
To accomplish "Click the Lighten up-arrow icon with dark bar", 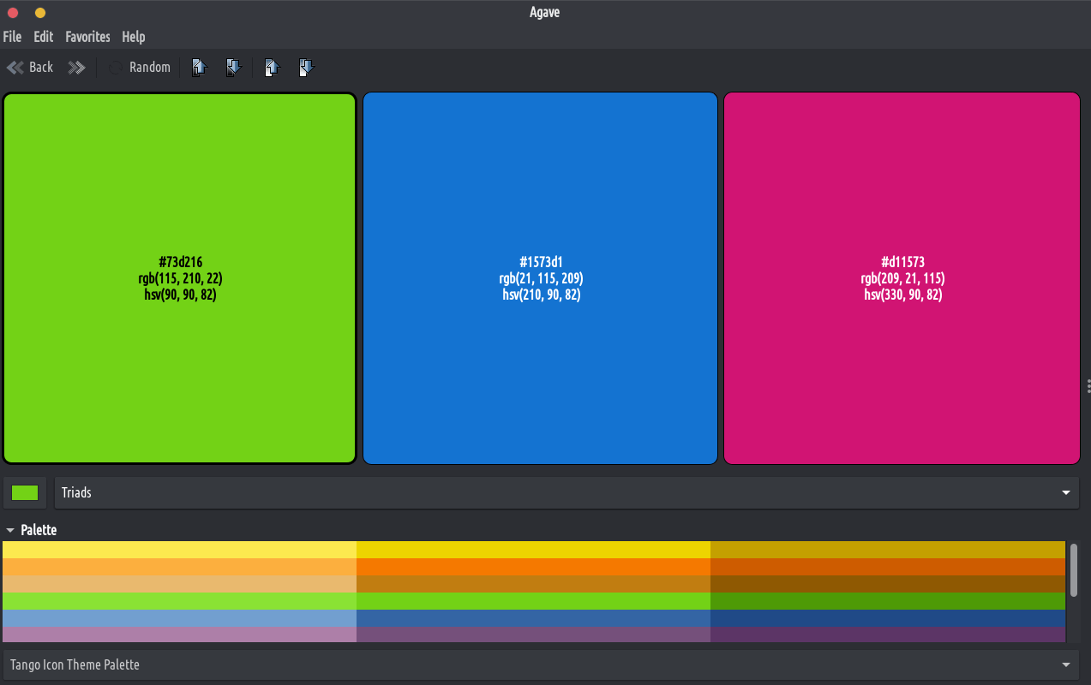I will tap(200, 68).
